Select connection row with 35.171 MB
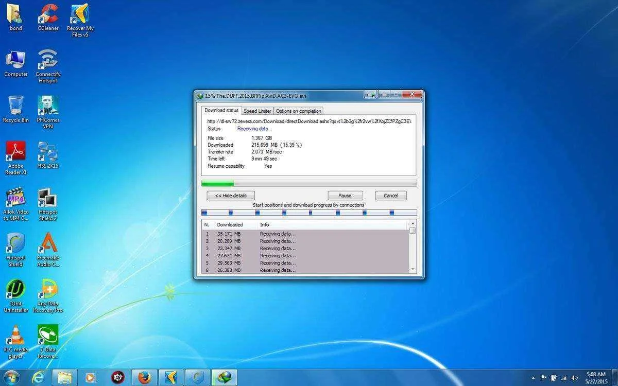 tap(305, 234)
